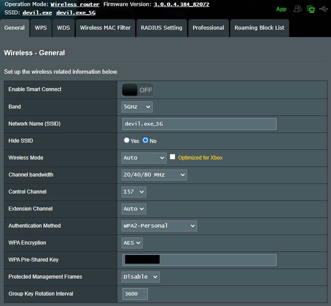Click the guest network users icon
This screenshot has width=331, height=306.
[298, 9]
